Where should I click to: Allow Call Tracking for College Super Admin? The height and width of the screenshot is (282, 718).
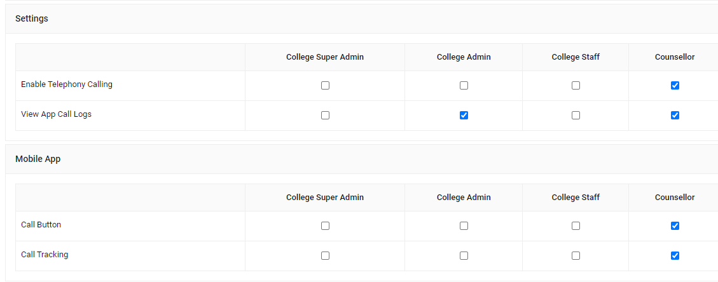click(x=325, y=255)
